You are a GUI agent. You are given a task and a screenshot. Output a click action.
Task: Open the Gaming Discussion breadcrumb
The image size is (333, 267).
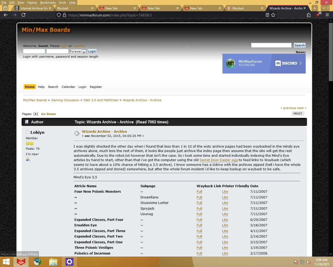65,100
